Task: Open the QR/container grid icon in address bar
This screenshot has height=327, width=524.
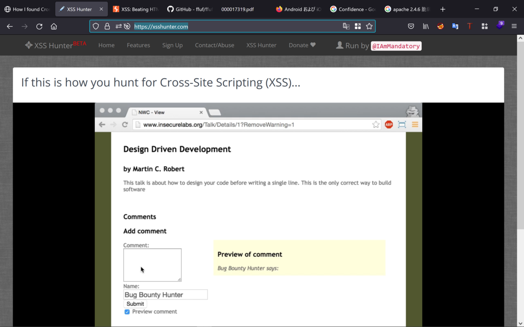Action: coord(358,27)
